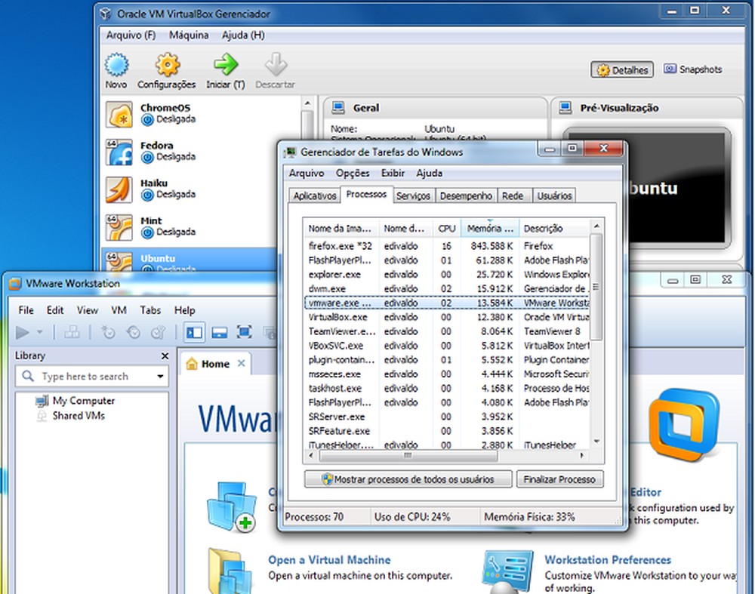Toggle the thumbnail bar in VMware toolbar
Viewport: 755px width, 594px height.
coord(219,332)
